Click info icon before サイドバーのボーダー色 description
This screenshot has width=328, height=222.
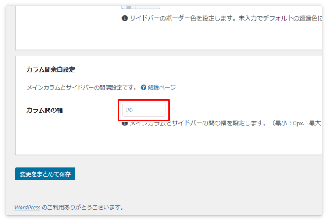pyautogui.click(x=125, y=18)
